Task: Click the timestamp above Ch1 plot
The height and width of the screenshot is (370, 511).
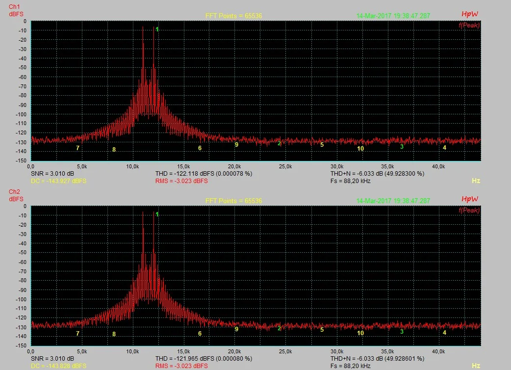Action: click(x=393, y=16)
